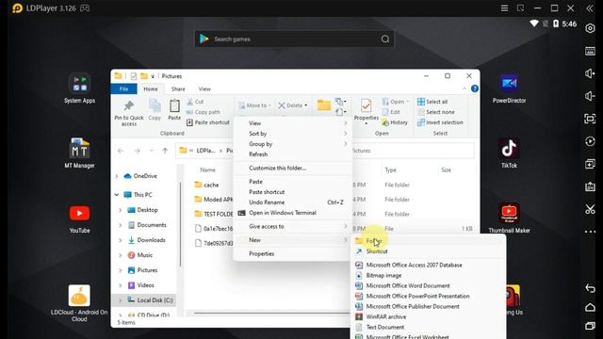
Task: Open Explorer help question mark icon
Action: (x=475, y=89)
